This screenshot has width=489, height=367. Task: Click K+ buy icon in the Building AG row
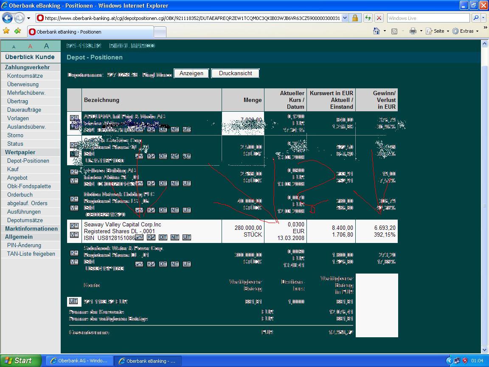pyautogui.click(x=74, y=172)
